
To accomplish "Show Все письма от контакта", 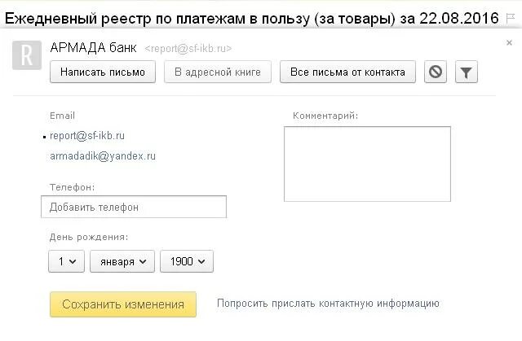I will pos(347,72).
